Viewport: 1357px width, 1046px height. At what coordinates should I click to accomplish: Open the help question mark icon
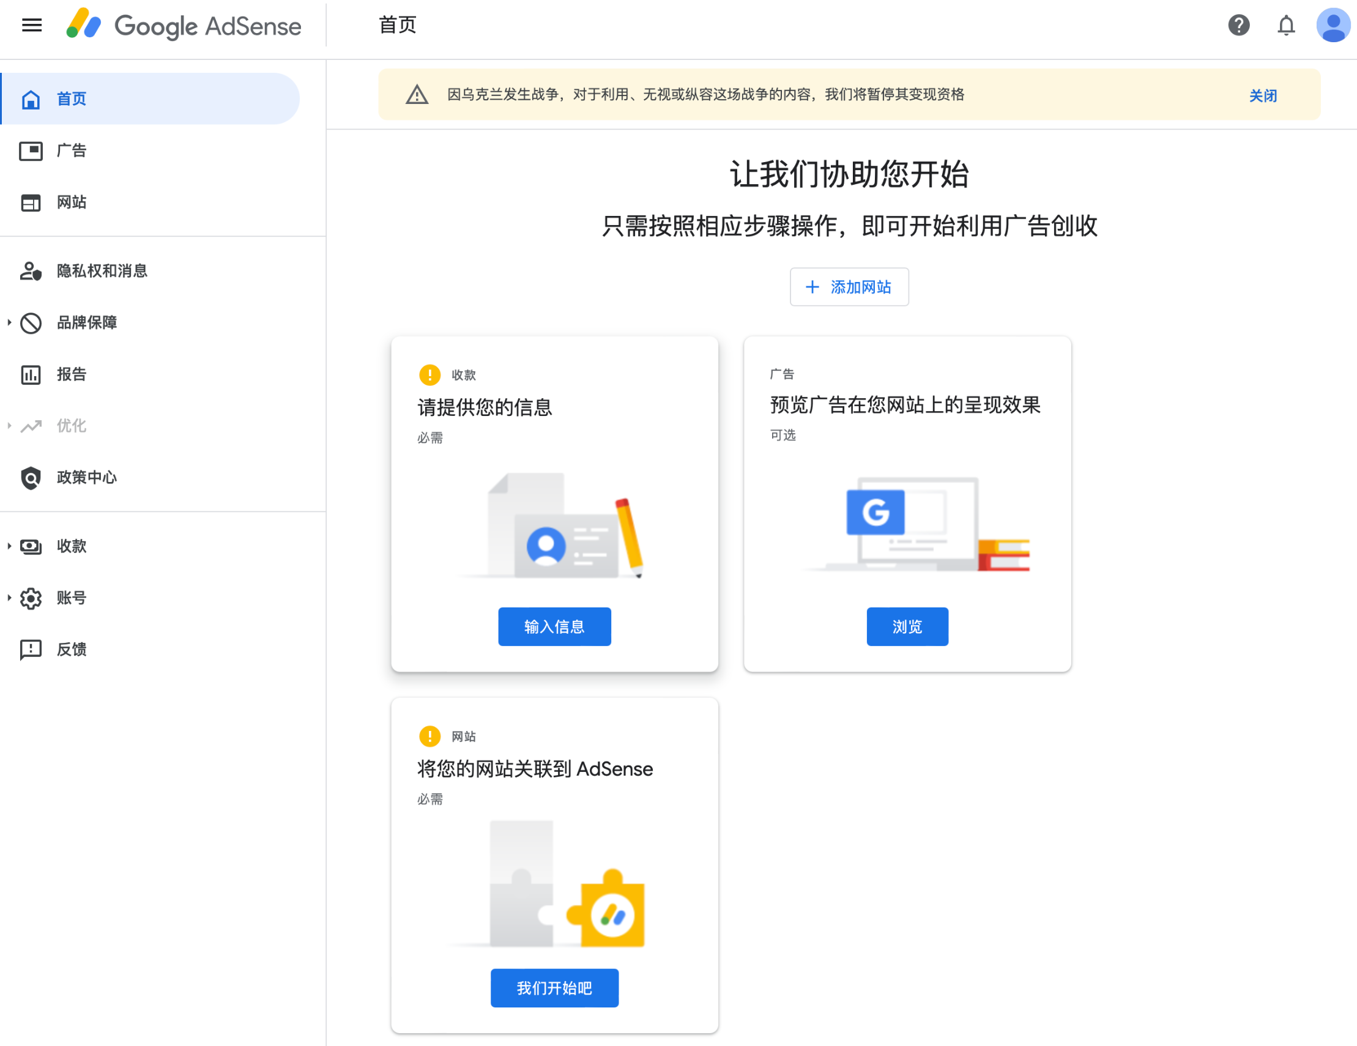pyautogui.click(x=1238, y=26)
